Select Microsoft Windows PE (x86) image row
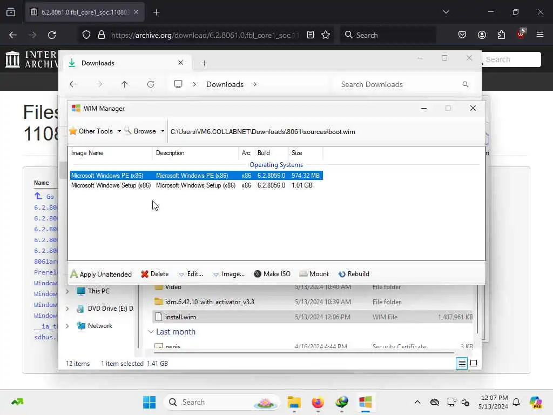Image resolution: width=553 pixels, height=415 pixels. point(197,176)
